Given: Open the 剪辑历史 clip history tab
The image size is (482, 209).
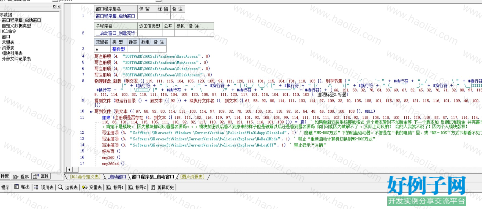Looking at the screenshot, I should point(162,187).
